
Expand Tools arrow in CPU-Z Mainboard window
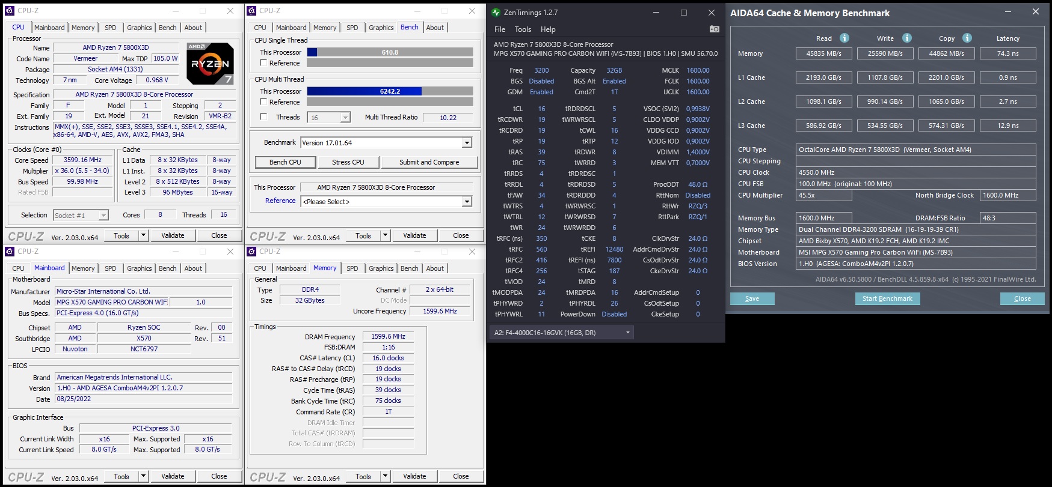[x=144, y=476]
